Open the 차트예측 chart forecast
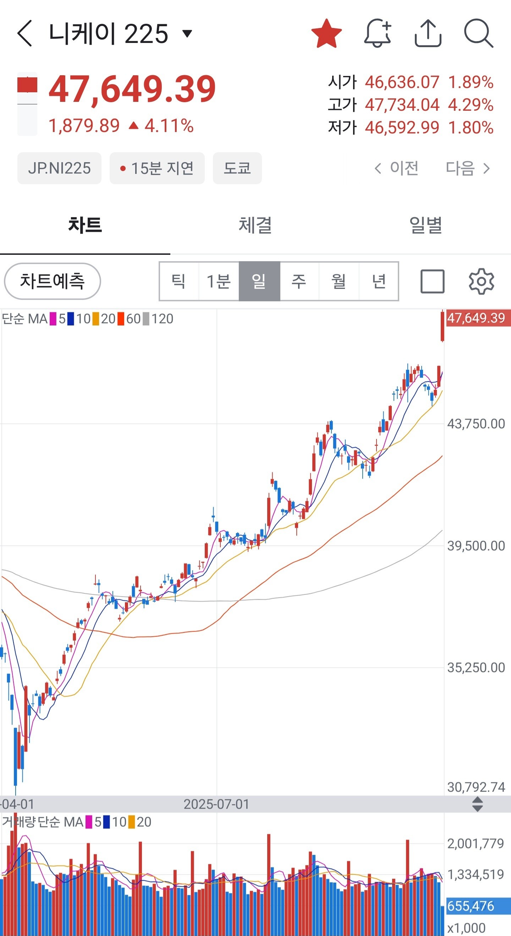This screenshot has width=511, height=936. click(52, 281)
